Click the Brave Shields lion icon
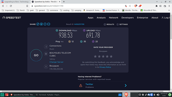Viewport: 172px width, 97px height. click(136, 6)
